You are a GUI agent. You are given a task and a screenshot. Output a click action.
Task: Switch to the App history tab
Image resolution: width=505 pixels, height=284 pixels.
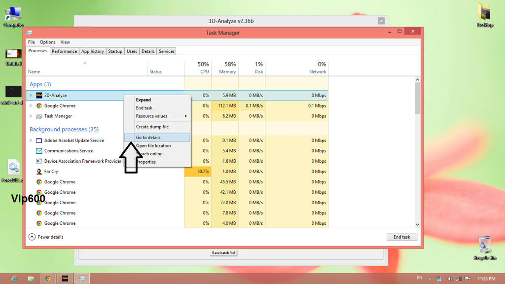click(92, 51)
